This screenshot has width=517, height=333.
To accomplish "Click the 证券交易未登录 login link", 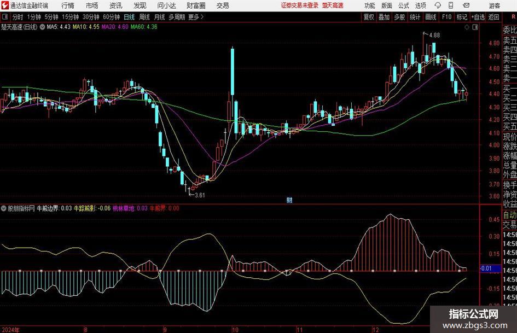I will (300, 5).
